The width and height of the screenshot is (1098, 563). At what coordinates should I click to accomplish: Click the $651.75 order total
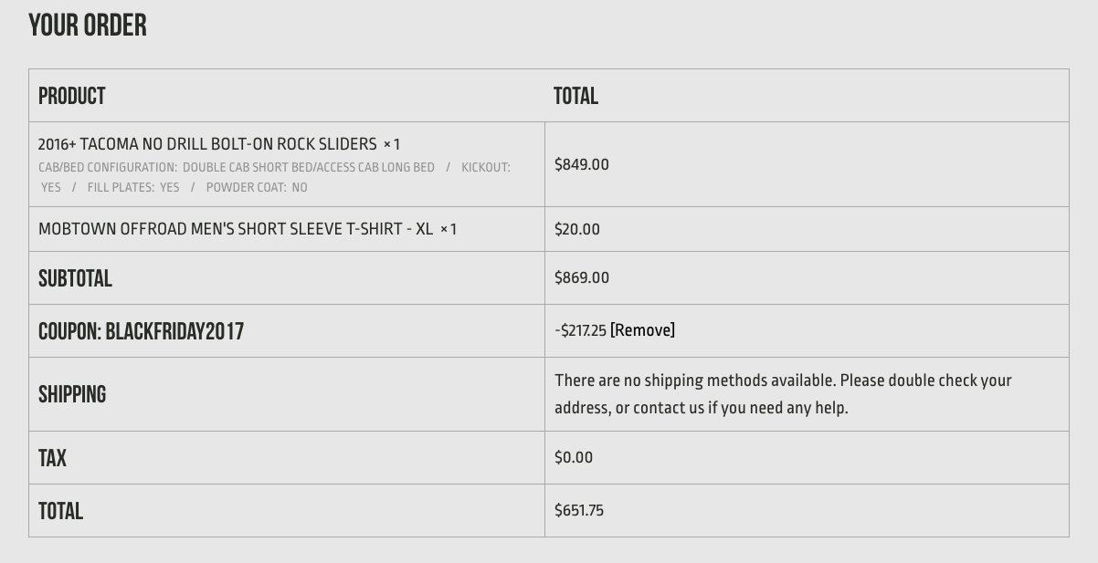579,510
